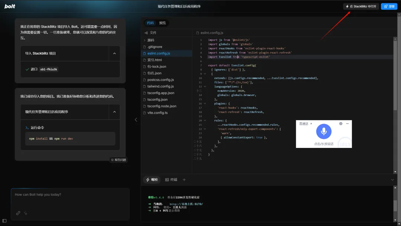Select eslint.config.js in file tree
The image size is (401, 226).
(x=166, y=53)
